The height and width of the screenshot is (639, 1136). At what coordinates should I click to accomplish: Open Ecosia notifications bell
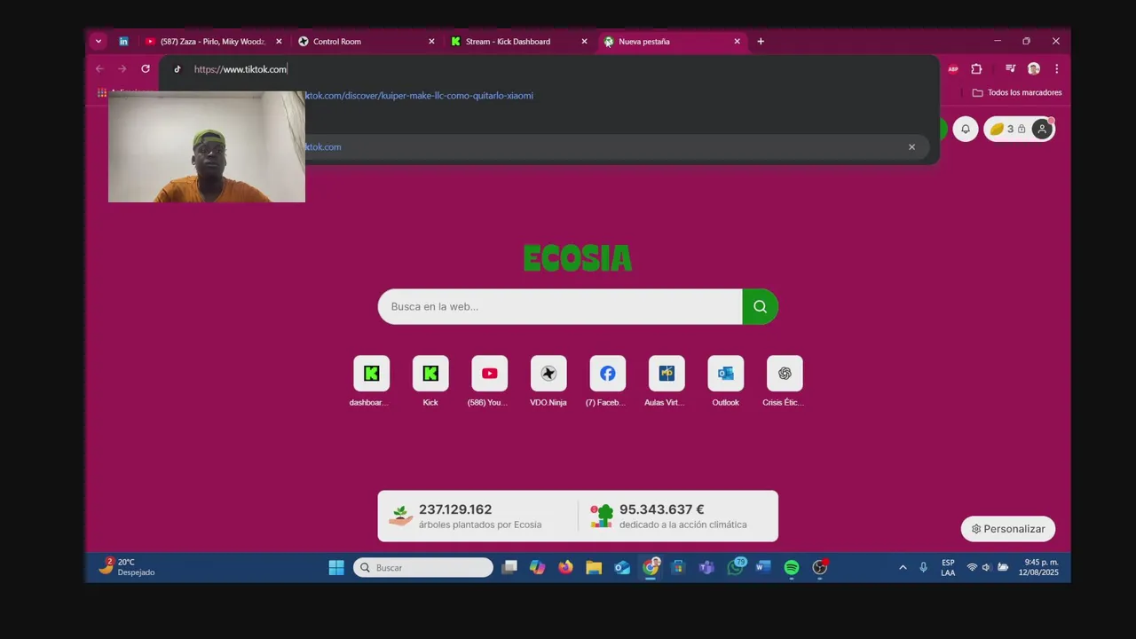[966, 130]
